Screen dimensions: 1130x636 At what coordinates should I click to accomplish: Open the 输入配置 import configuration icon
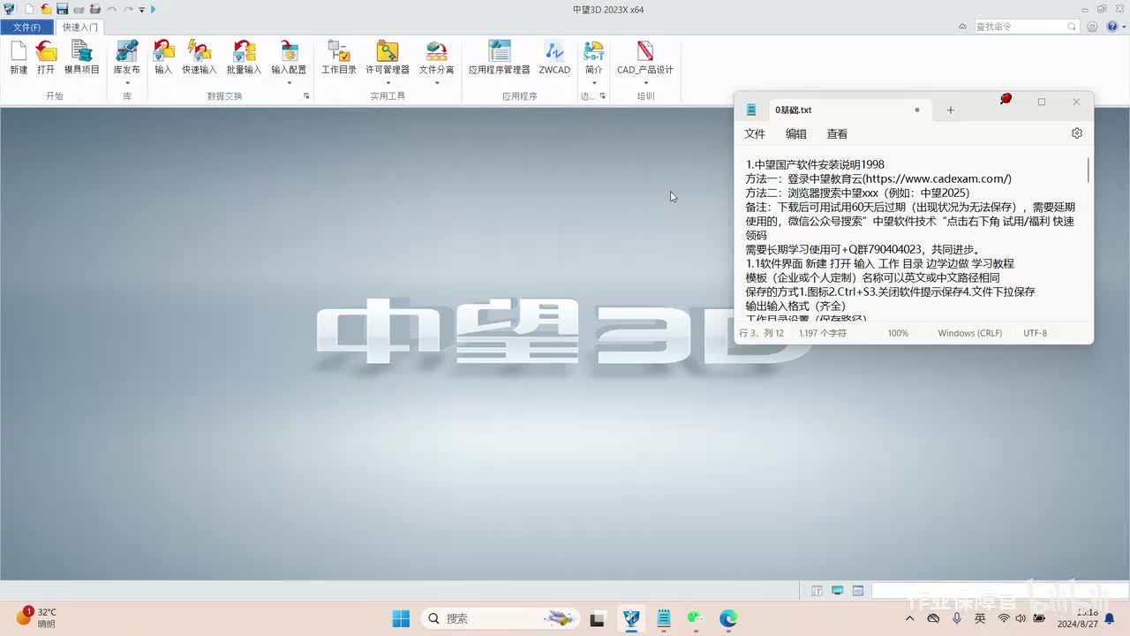tap(289, 51)
